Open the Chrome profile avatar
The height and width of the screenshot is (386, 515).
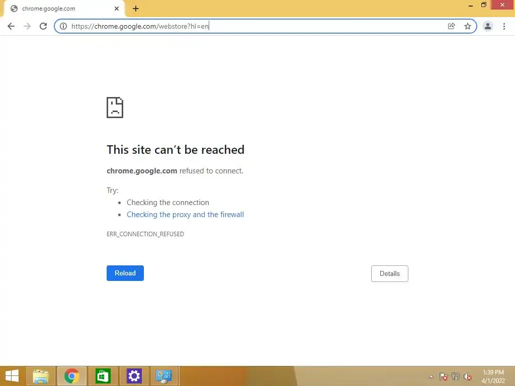(x=488, y=26)
